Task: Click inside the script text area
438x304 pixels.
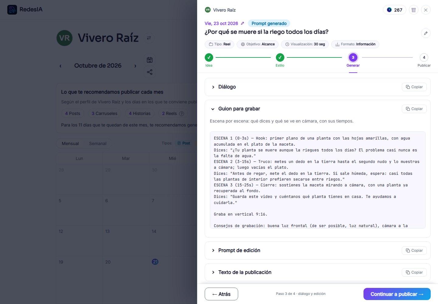Action: [x=318, y=180]
